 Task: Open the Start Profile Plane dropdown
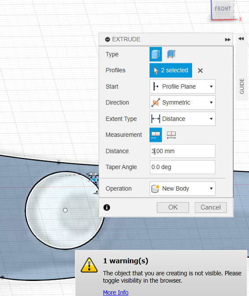183,86
